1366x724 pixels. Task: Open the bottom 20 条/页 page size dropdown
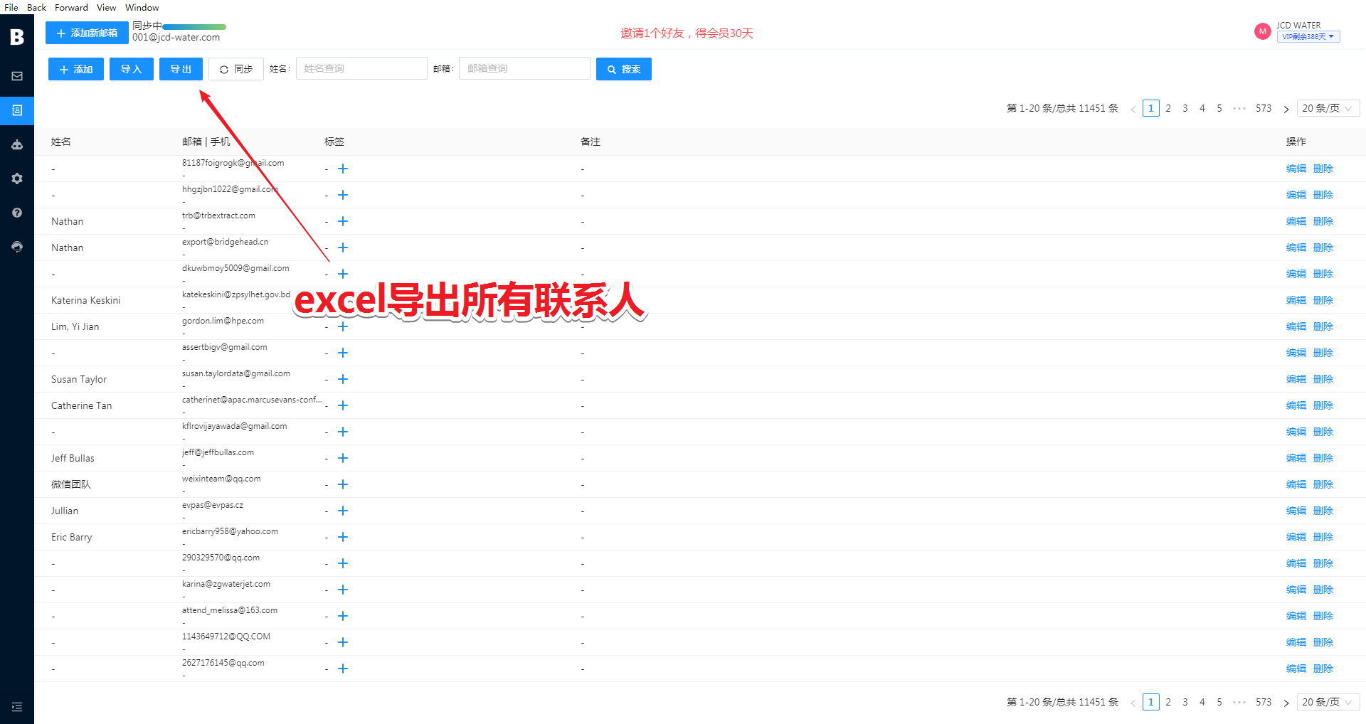(x=1328, y=702)
